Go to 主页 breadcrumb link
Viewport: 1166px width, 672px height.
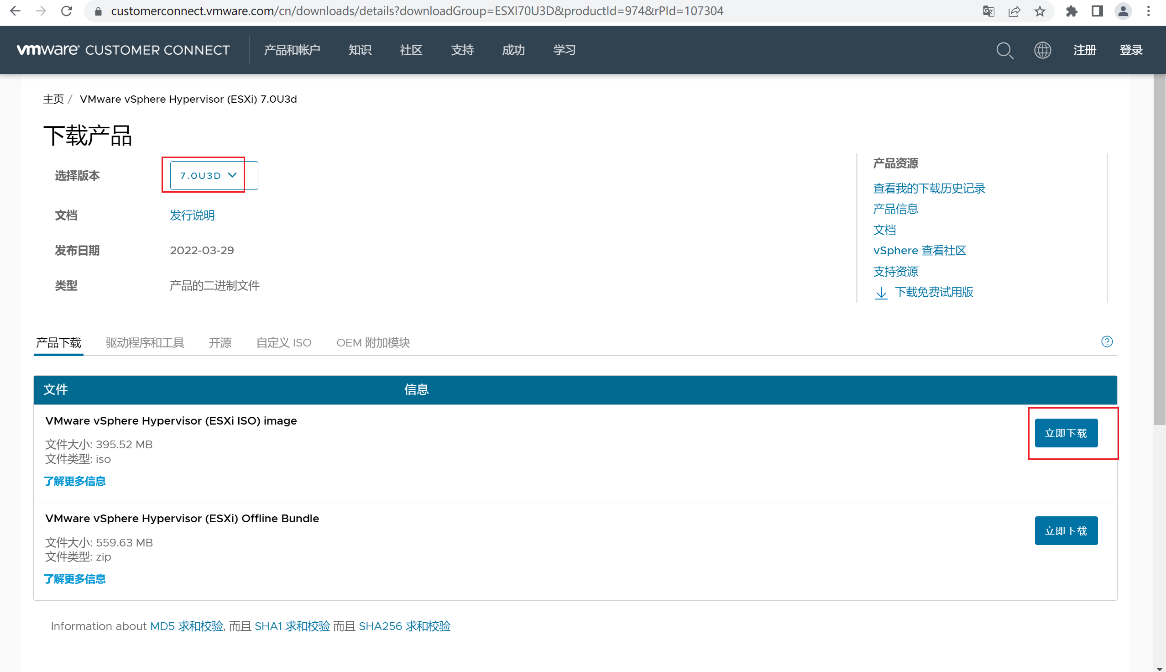coord(53,99)
